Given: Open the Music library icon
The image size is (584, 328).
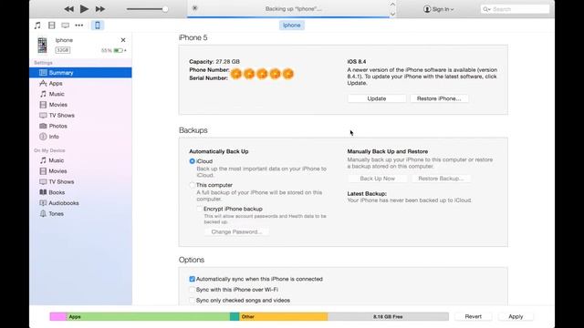Looking at the screenshot, I should coord(37,26).
